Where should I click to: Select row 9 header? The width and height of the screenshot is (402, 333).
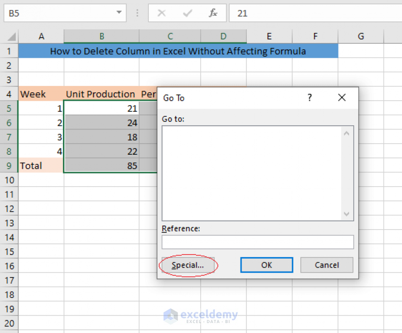coord(9,166)
